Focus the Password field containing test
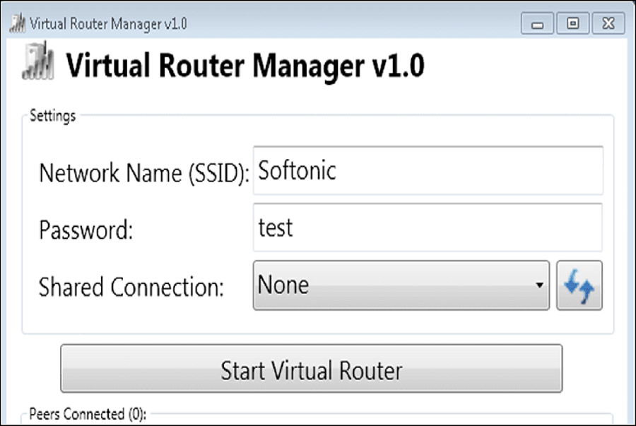 (x=428, y=227)
